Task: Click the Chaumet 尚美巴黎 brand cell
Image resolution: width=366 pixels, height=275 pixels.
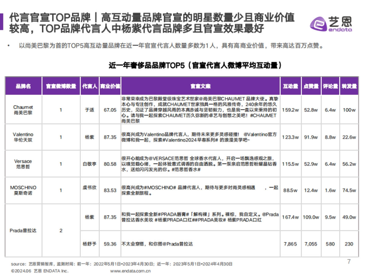Action: [x=23, y=110]
